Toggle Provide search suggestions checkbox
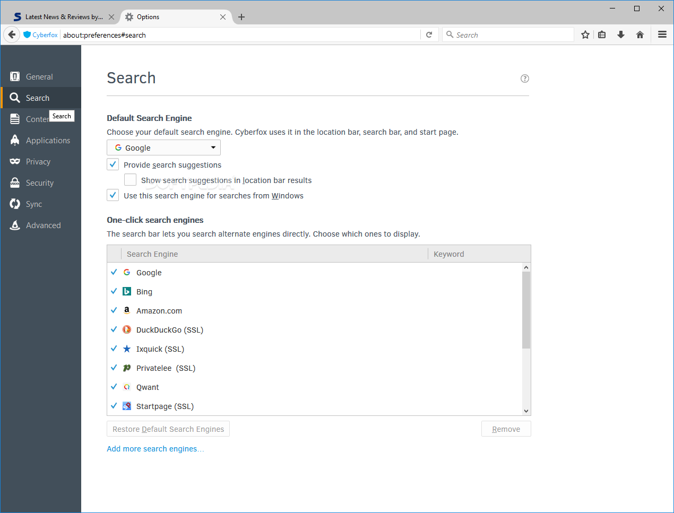 [113, 164]
